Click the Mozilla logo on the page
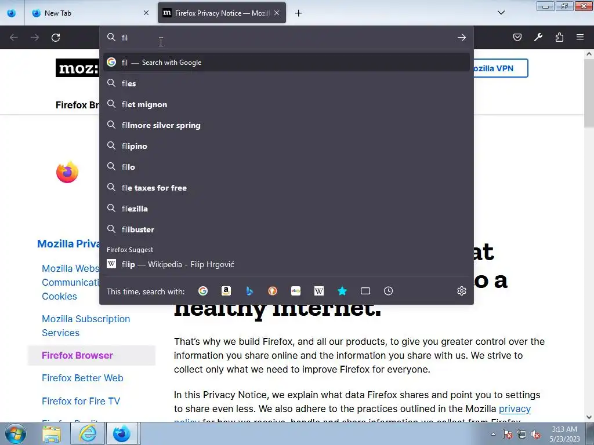The width and height of the screenshot is (594, 445). click(77, 68)
